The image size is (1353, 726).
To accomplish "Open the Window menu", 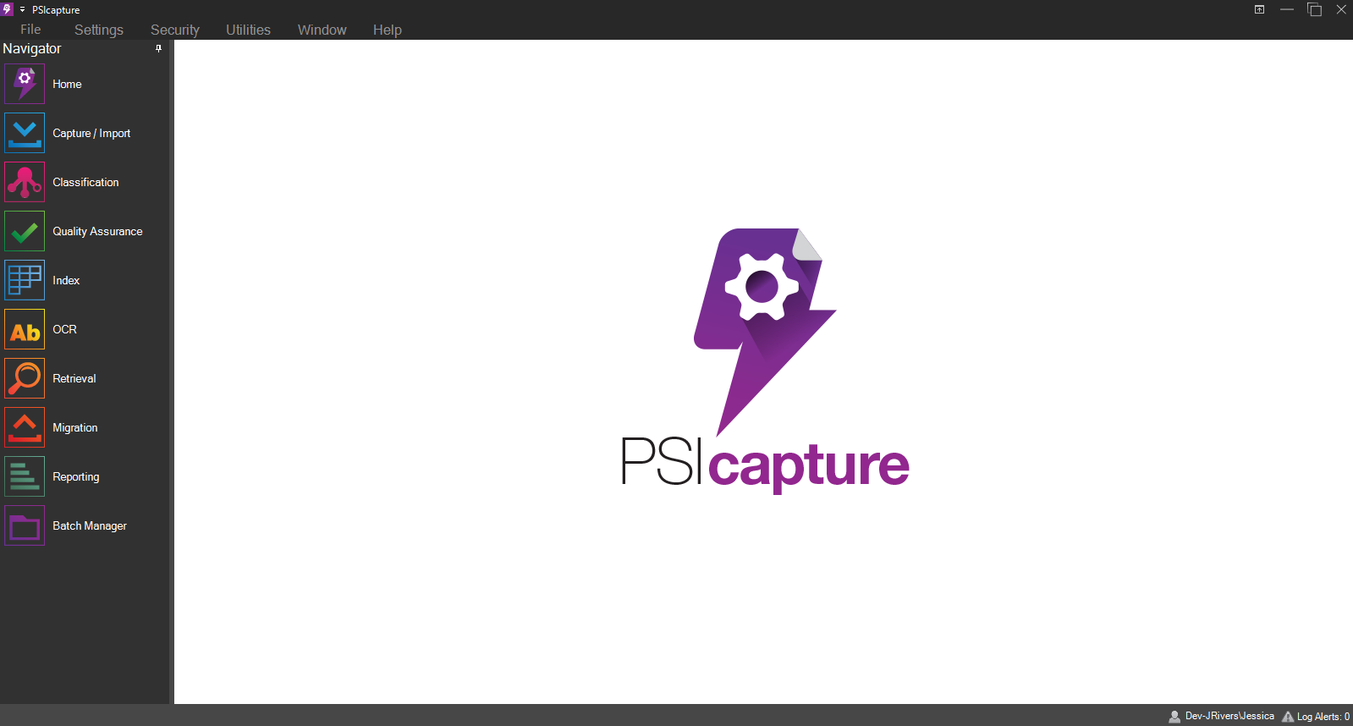I will pyautogui.click(x=322, y=30).
